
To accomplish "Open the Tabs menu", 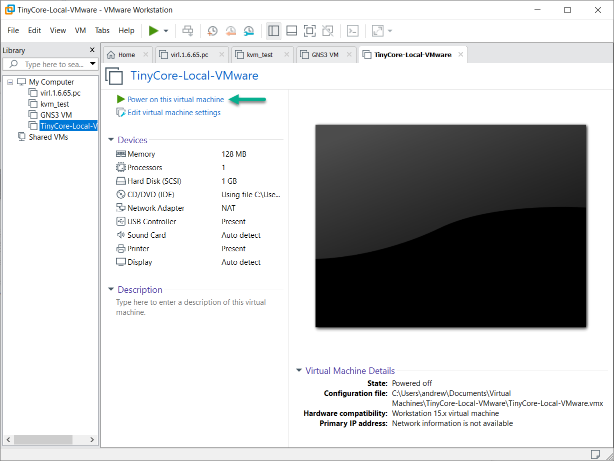I will pyautogui.click(x=102, y=31).
